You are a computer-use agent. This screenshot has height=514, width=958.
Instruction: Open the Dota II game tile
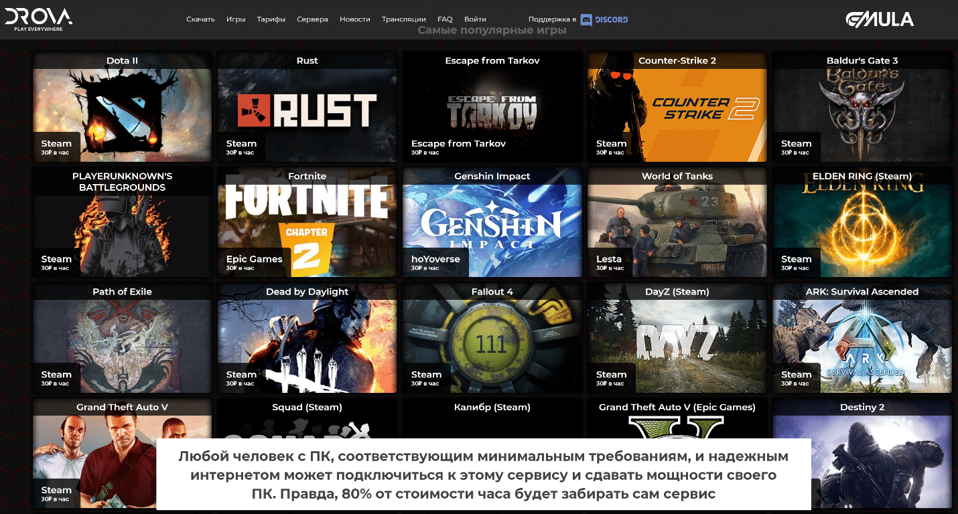[122, 107]
